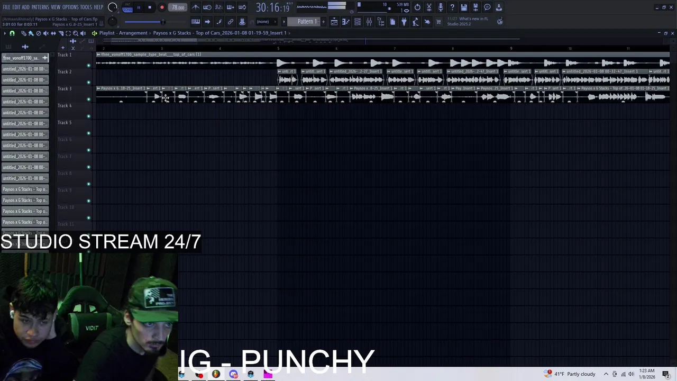Select the playlist pencil draw tool
This screenshot has height=381, width=677.
pyautogui.click(x=24, y=33)
